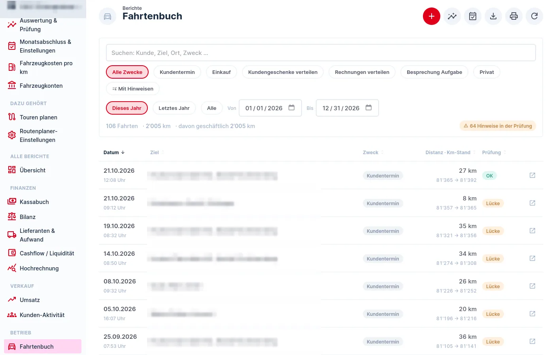
Task: Open trip details for 19.10.2026 row
Action: point(532,230)
